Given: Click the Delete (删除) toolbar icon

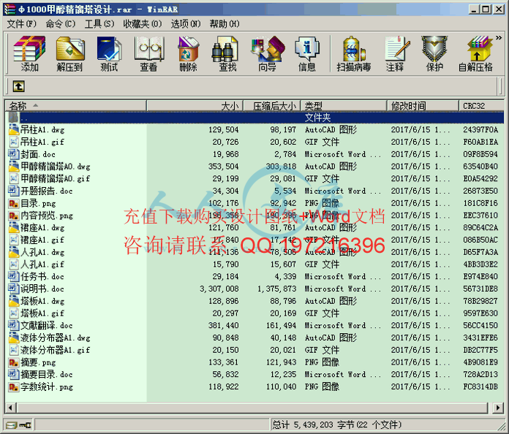Looking at the screenshot, I should tap(188, 54).
